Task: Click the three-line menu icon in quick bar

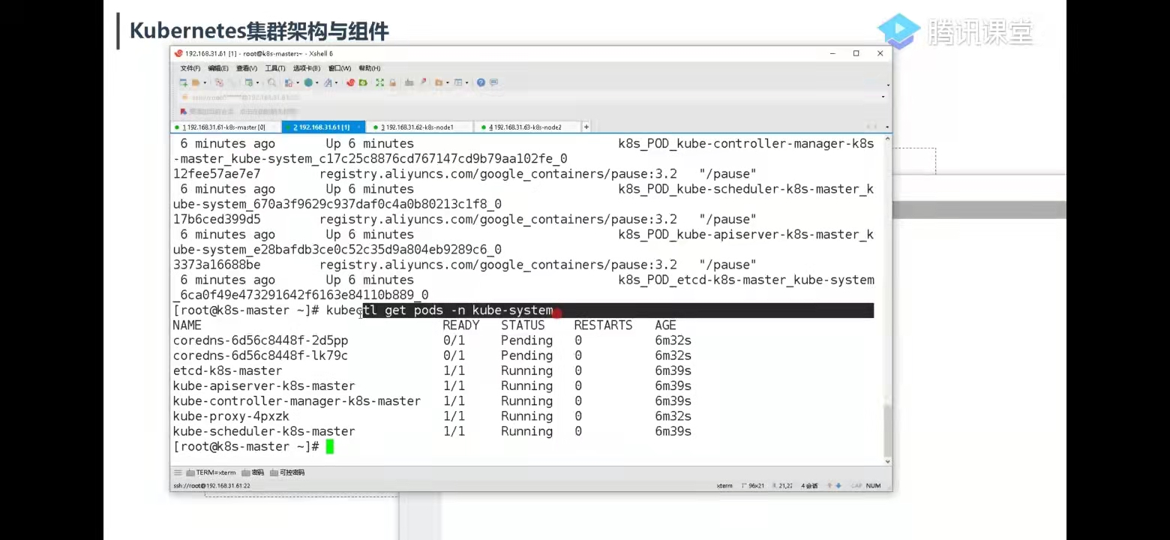Action: (178, 472)
